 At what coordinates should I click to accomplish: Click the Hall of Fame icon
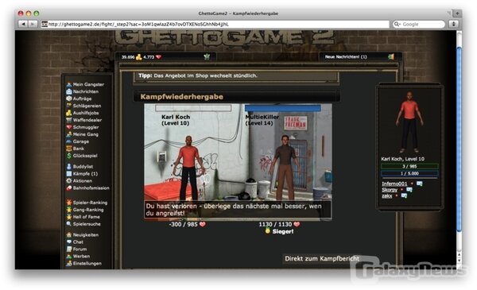point(69,217)
